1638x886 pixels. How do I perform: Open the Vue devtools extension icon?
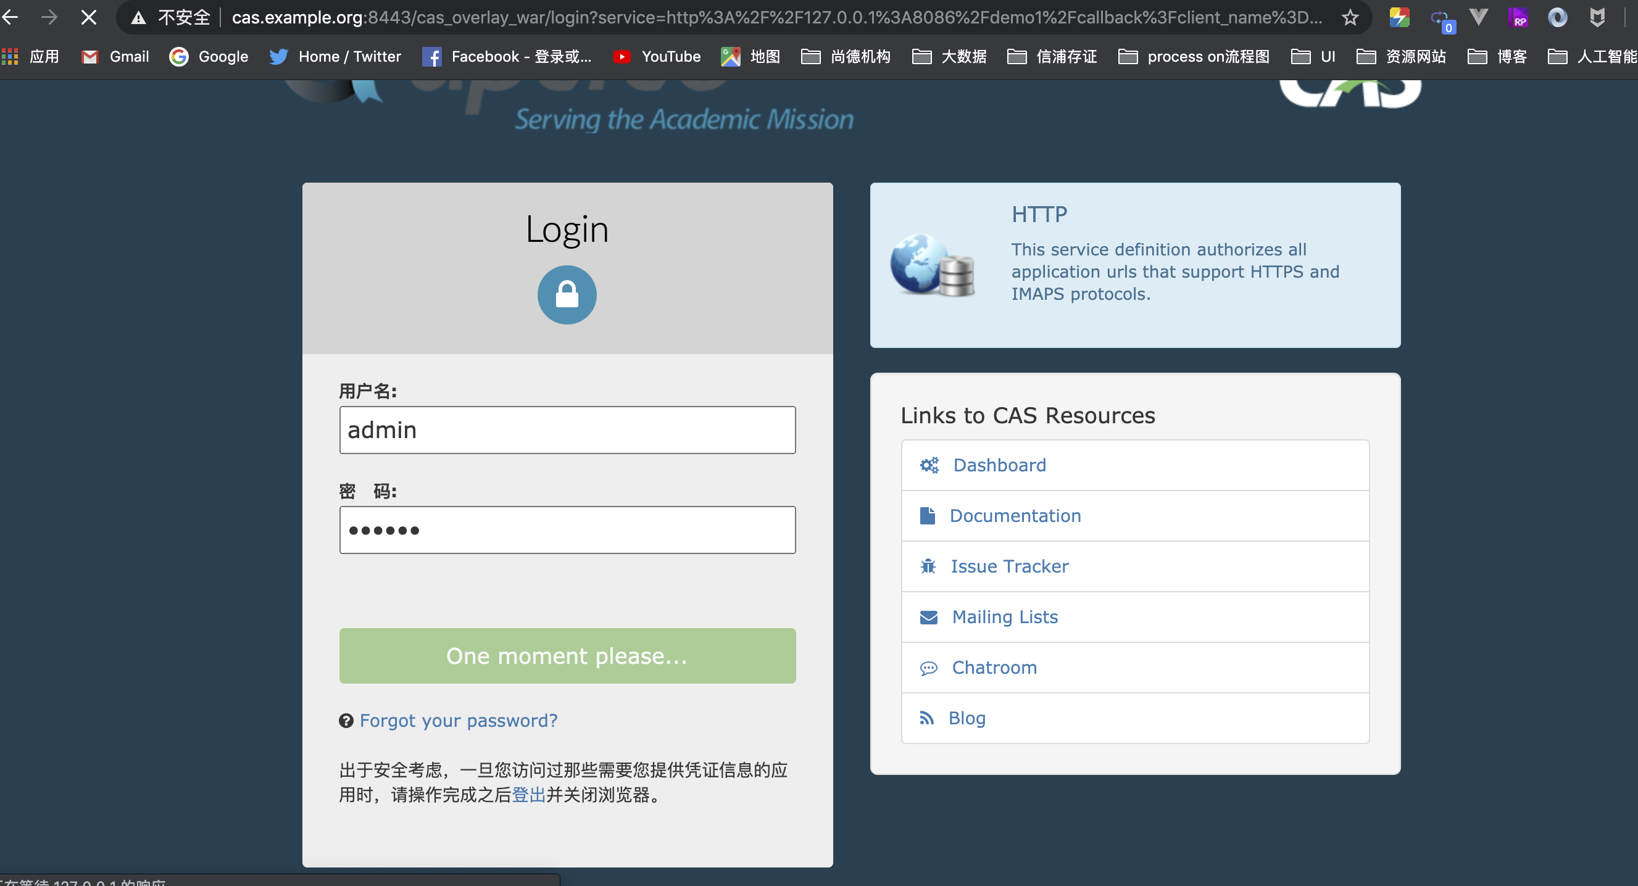coord(1478,17)
